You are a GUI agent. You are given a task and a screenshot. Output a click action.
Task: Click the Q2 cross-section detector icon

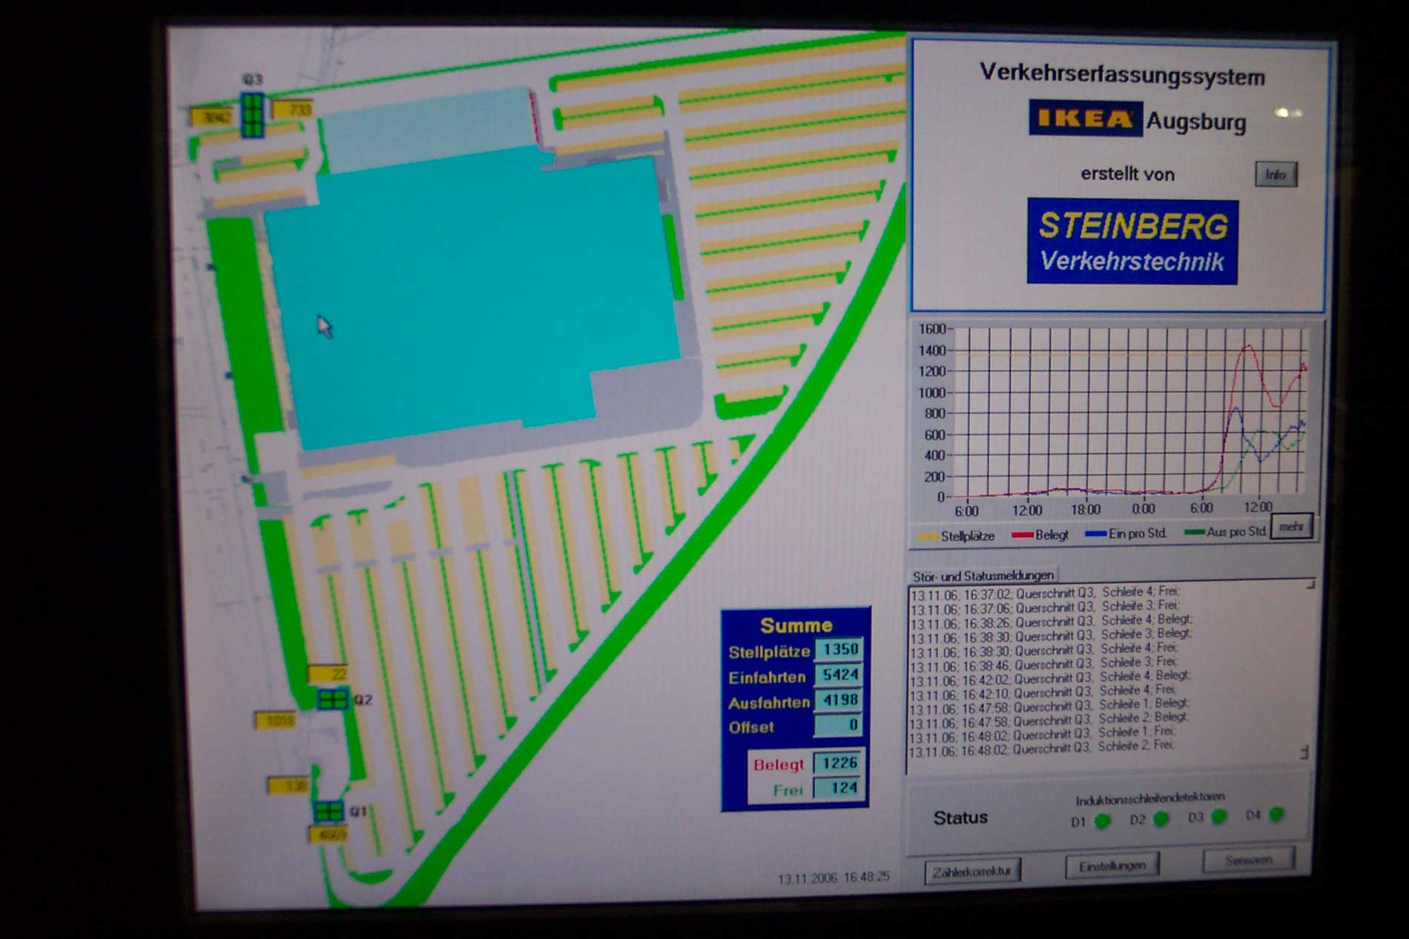click(332, 699)
